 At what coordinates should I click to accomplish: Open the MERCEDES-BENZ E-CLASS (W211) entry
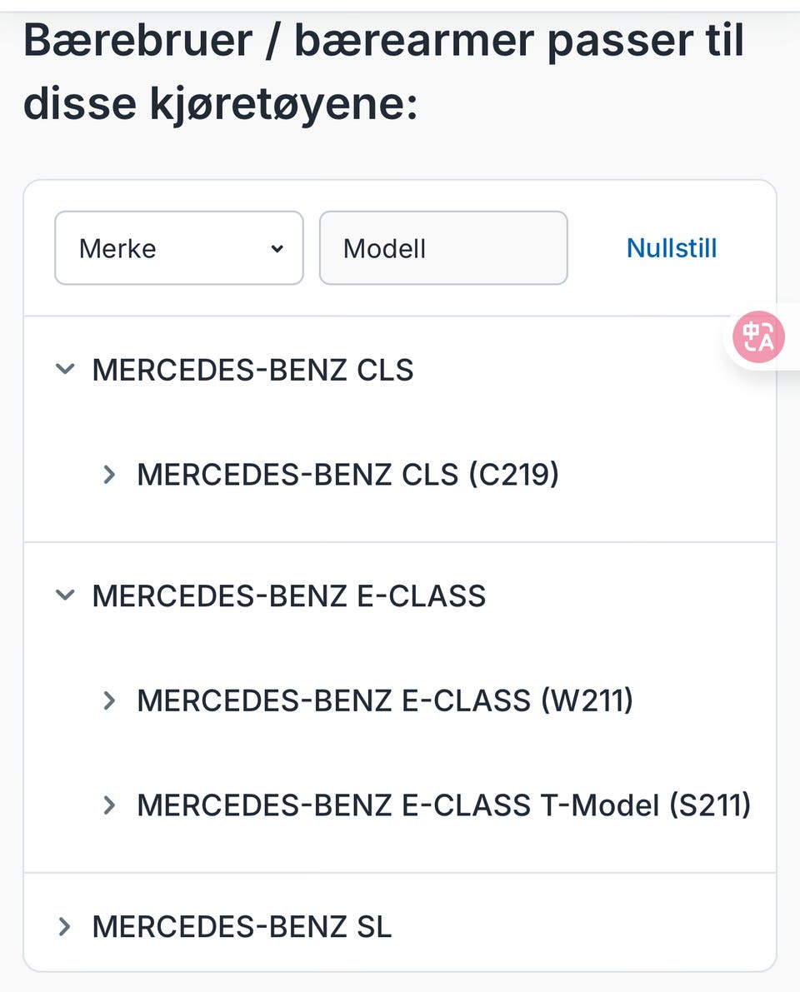(x=385, y=701)
